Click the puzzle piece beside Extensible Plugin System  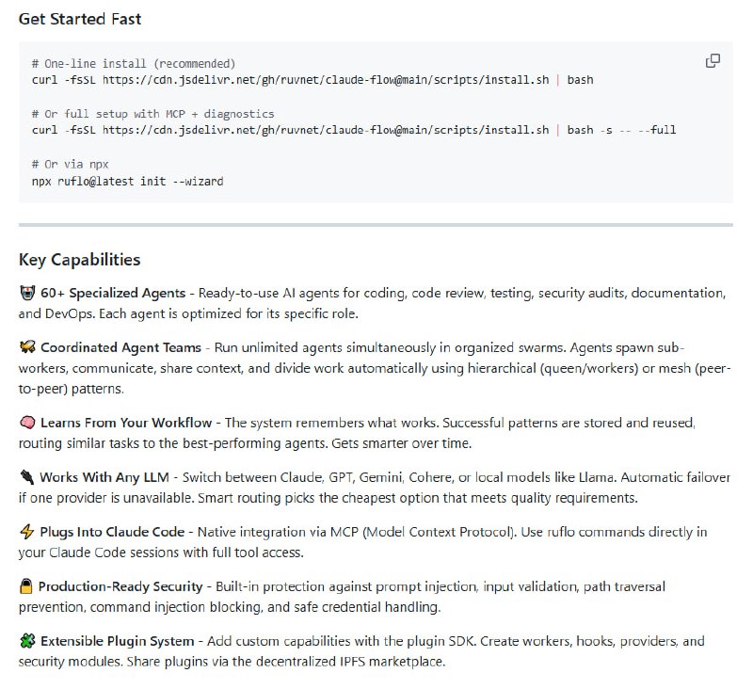click(x=26, y=642)
